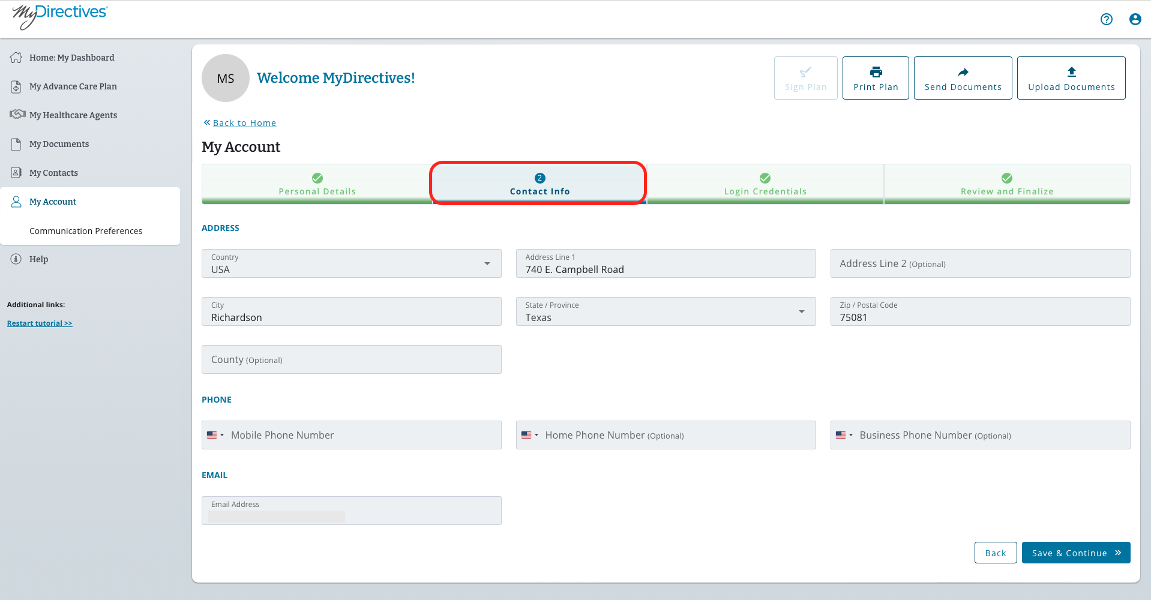Click the handshake icon for Healthcare Agents
1151x600 pixels.
point(17,114)
